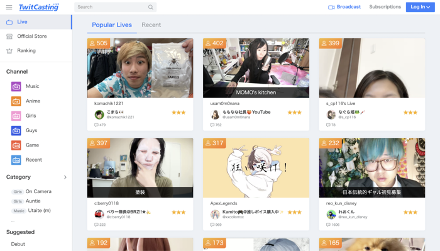440x251 pixels.
Task: Select the Popular Lives tab
Action: point(112,25)
